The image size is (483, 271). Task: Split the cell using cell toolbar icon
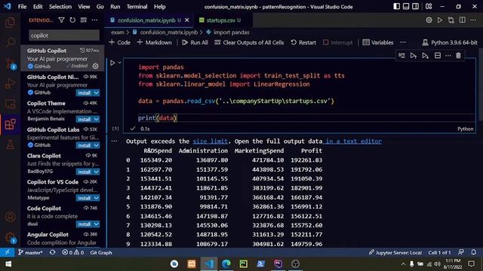click(438, 56)
